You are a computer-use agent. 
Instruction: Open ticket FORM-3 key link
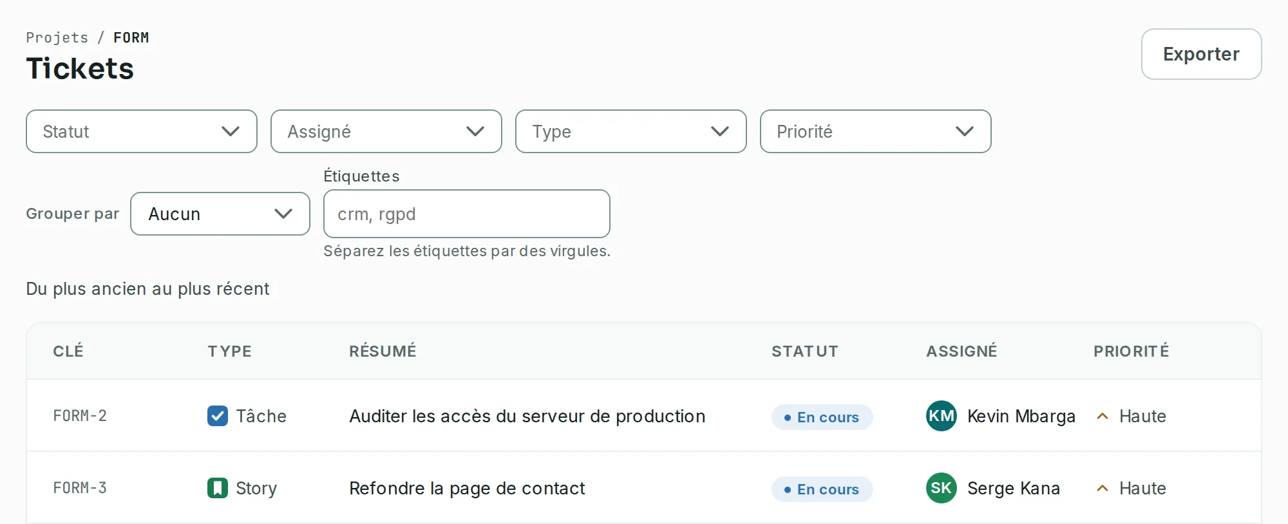(80, 488)
